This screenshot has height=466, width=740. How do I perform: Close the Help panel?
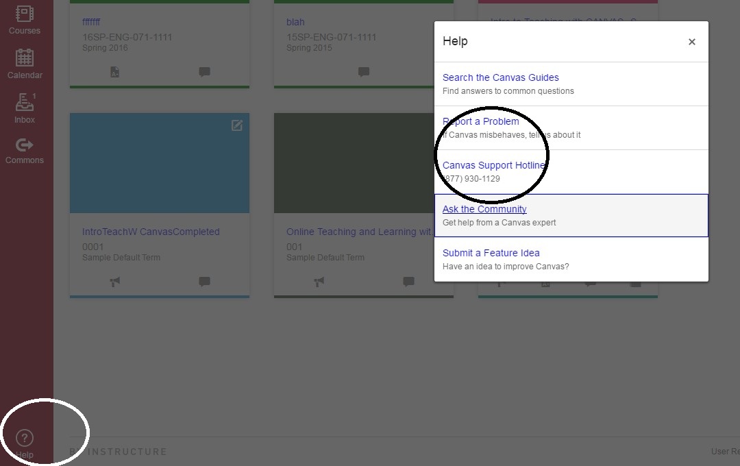click(692, 42)
